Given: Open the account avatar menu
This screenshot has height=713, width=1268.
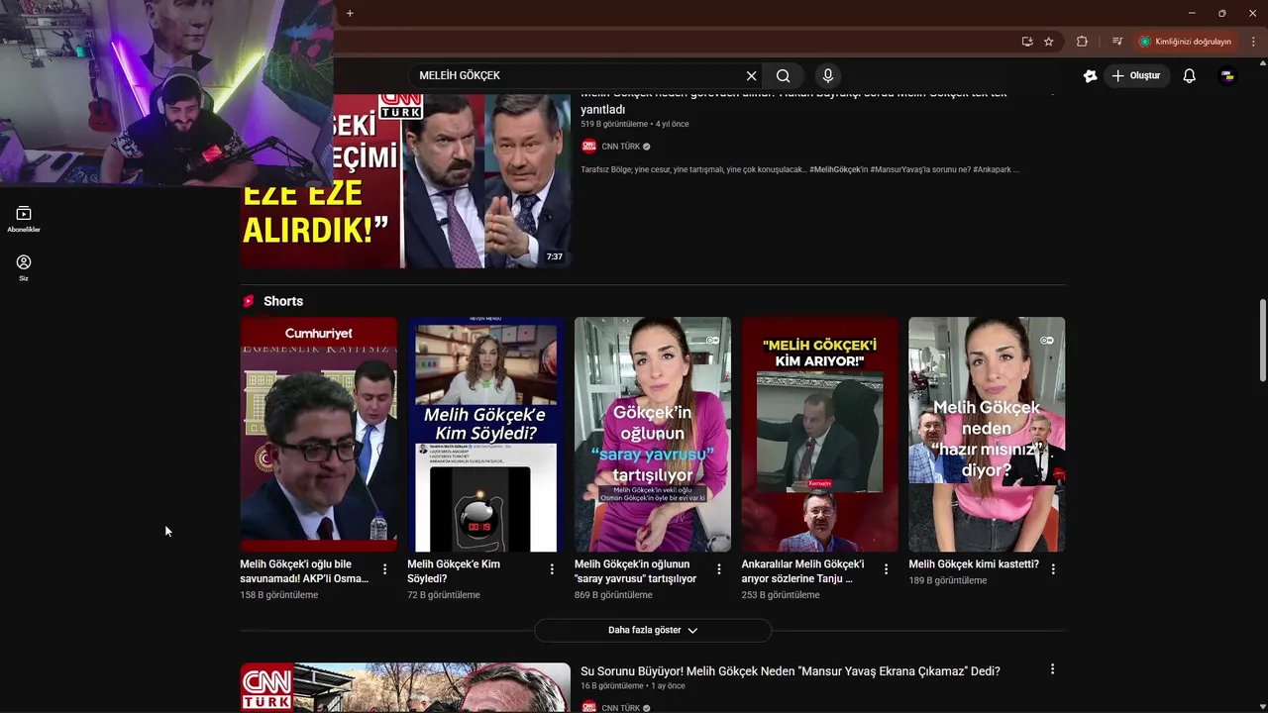Looking at the screenshot, I should (x=1227, y=76).
